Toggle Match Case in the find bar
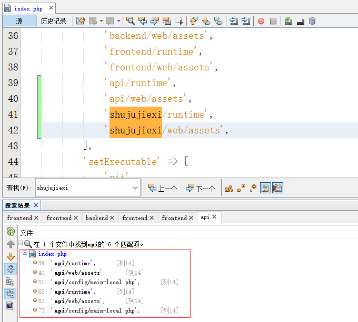 pos(228,188)
